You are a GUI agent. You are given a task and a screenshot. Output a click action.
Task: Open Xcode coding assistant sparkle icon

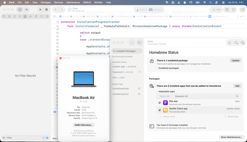click(26, 10)
